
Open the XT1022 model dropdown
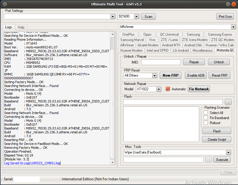point(159,89)
